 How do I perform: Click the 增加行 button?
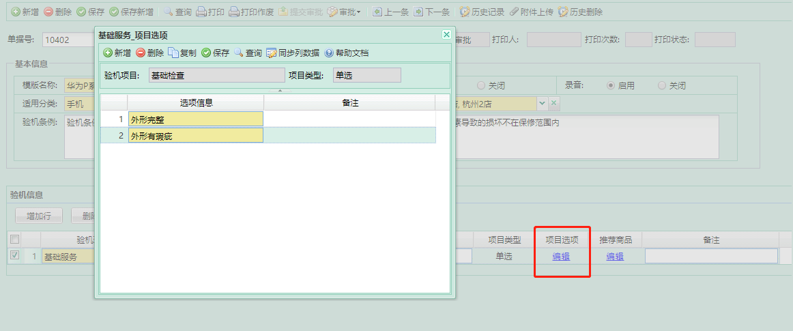39,216
